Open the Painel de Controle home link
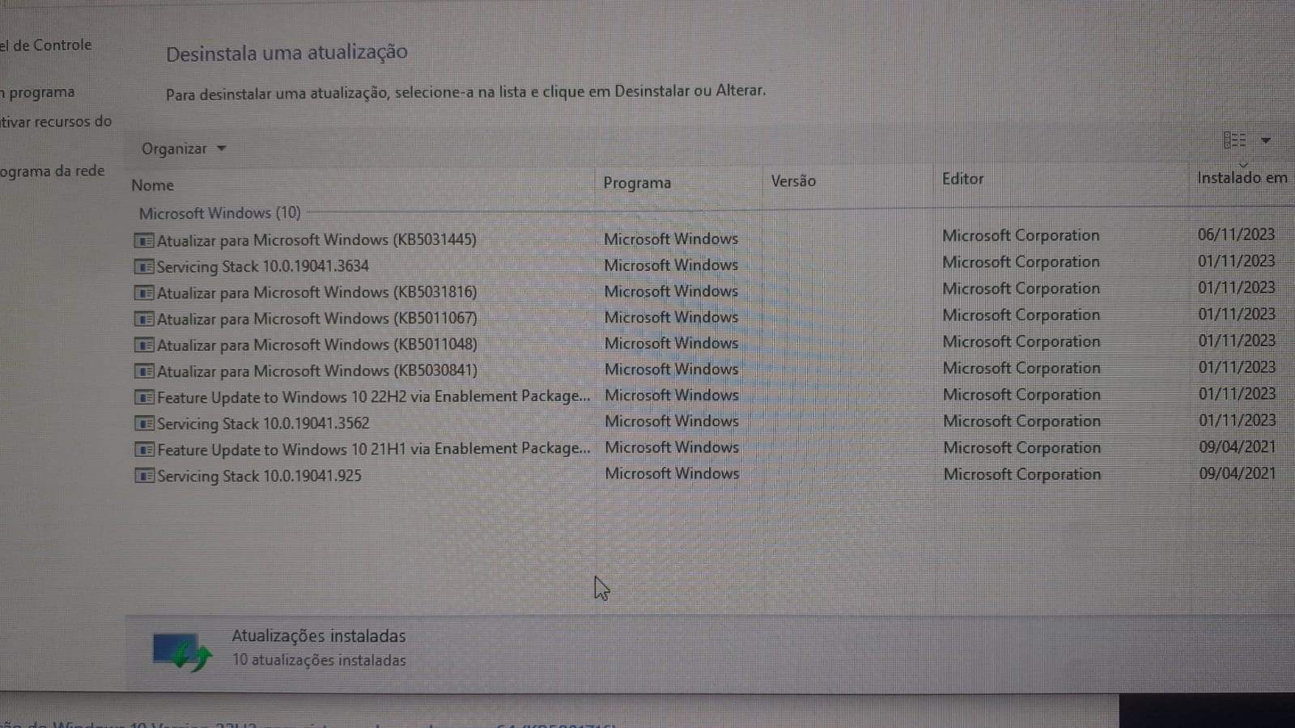Viewport: 1295px width, 728px height. [46, 45]
